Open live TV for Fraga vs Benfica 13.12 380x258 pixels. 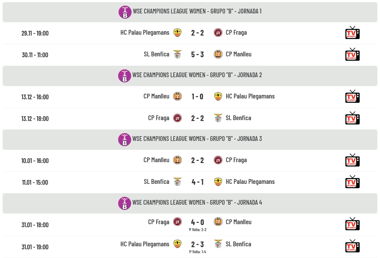coord(352,118)
